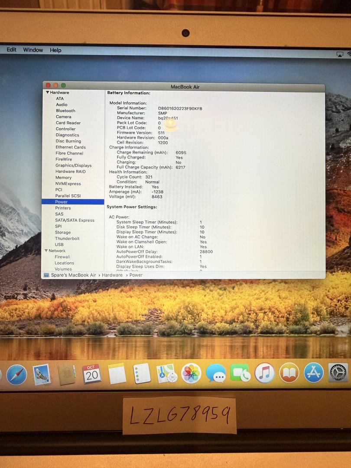This screenshot has height=468, width=351.
Task: Open System Preferences gear icon
Action: (x=338, y=373)
